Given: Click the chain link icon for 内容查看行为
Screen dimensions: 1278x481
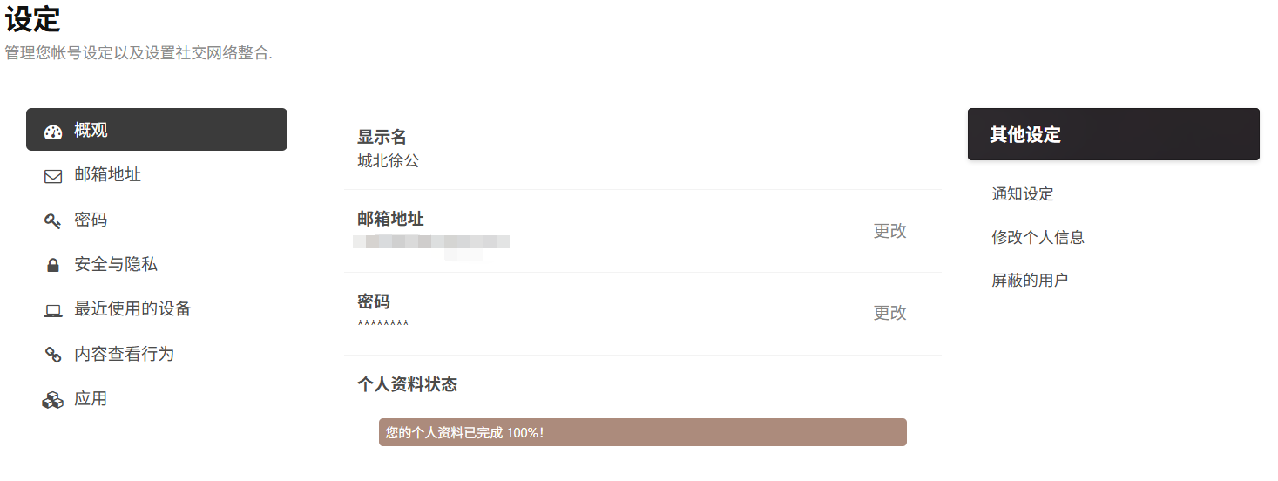Looking at the screenshot, I should pyautogui.click(x=53, y=355).
